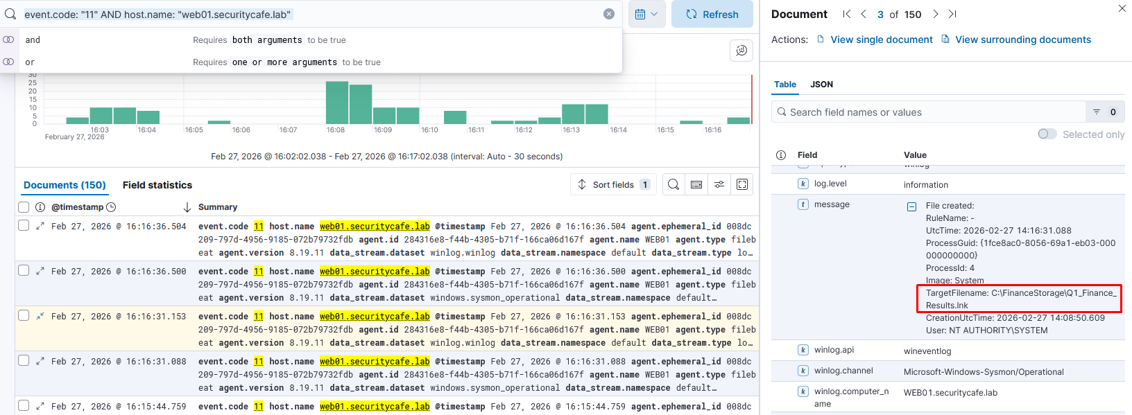Expand the document at 16:15:44.759

(40, 406)
